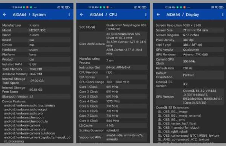
Task: Open the overflow menu on CPU screen
Action: click(146, 15)
